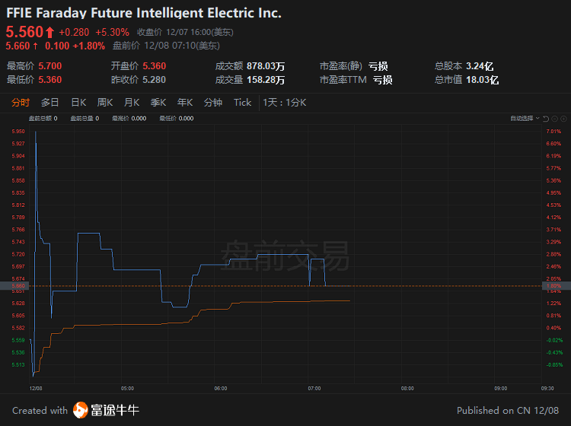
Task: Click the 07:00 time axis marker
Action: coord(314,389)
